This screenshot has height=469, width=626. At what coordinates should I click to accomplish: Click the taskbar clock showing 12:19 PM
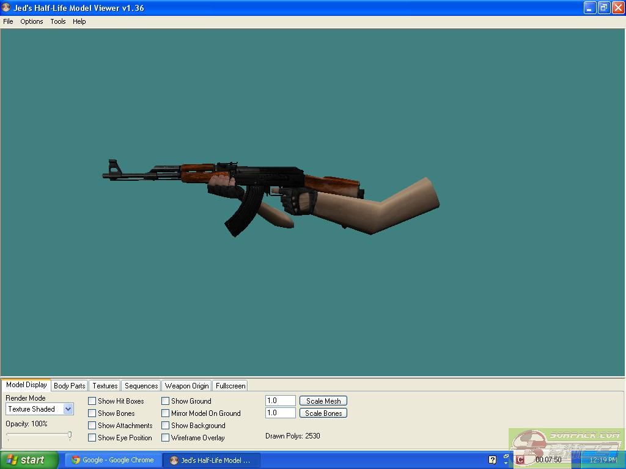tap(603, 460)
